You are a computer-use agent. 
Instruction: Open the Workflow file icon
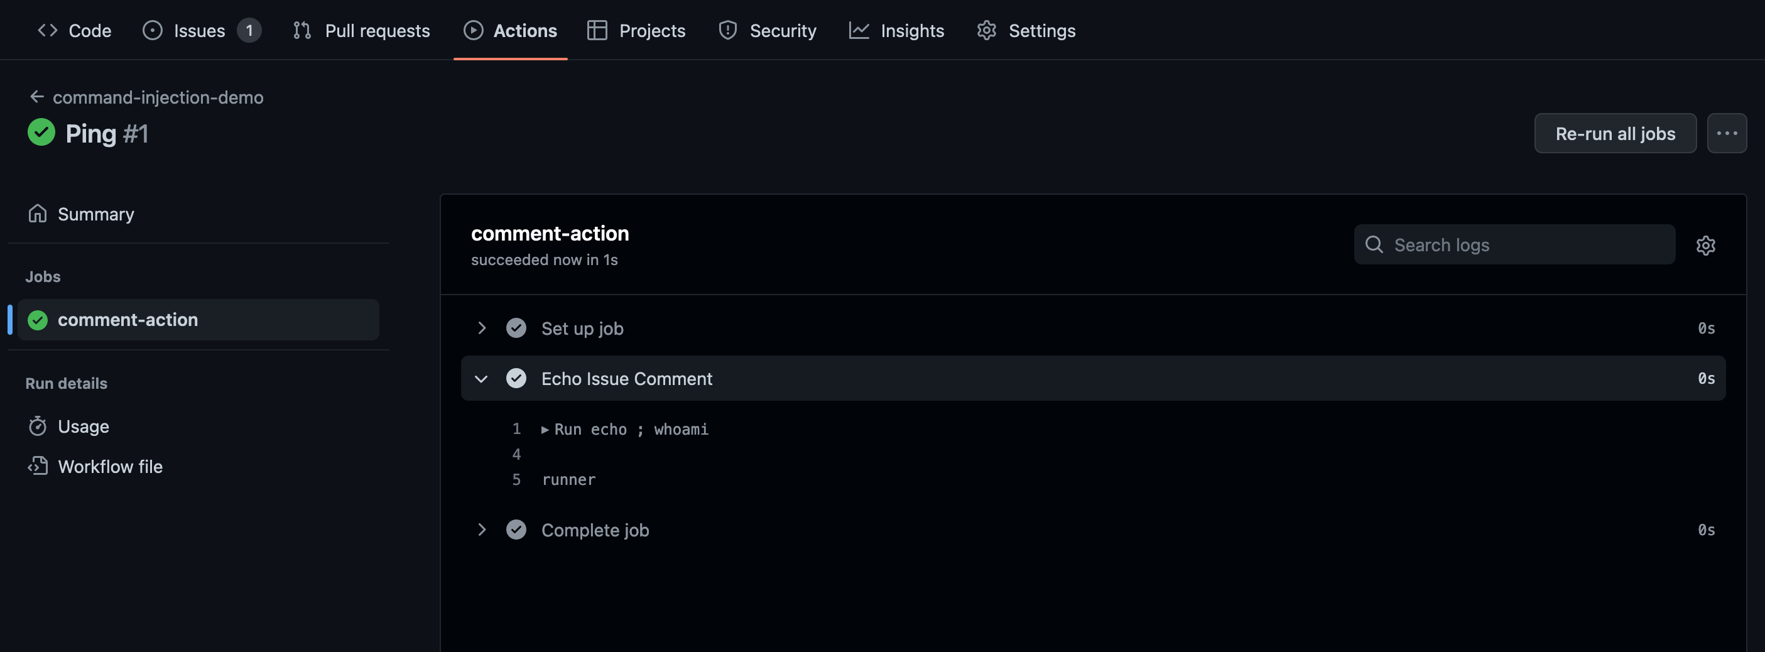[38, 467]
